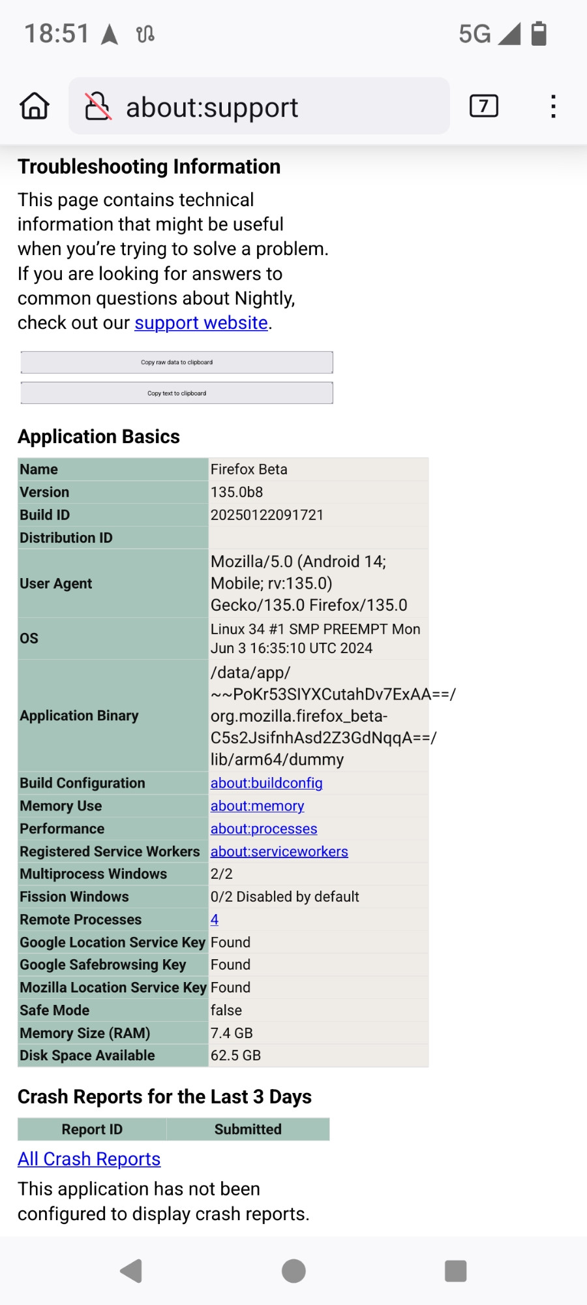Tap the 18:51 clock in status bar
The image size is (587, 1305).
pos(57,33)
